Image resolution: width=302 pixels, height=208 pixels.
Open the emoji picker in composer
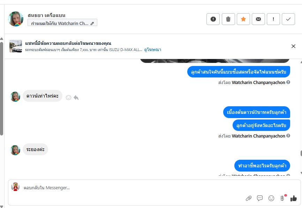tap(271, 198)
